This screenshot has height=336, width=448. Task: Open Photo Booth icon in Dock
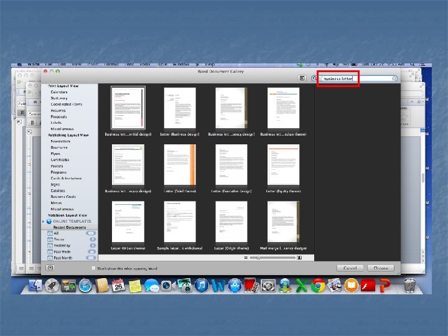point(251,286)
